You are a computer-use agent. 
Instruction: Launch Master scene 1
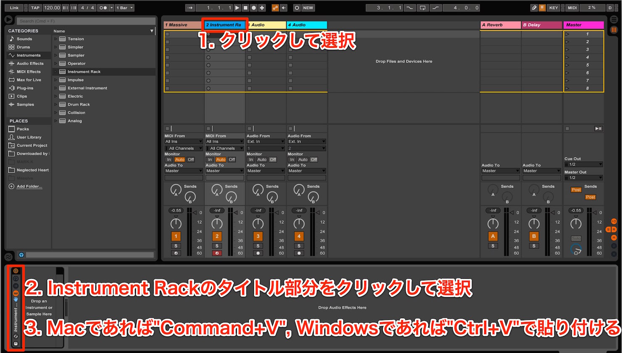coord(567,34)
